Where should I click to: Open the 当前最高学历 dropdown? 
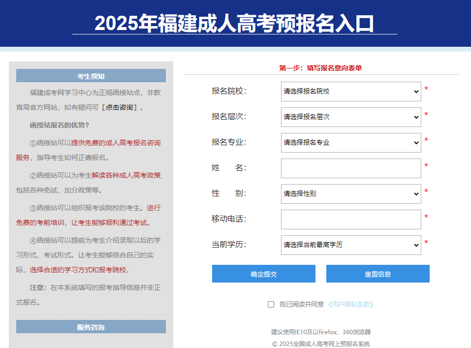point(350,245)
